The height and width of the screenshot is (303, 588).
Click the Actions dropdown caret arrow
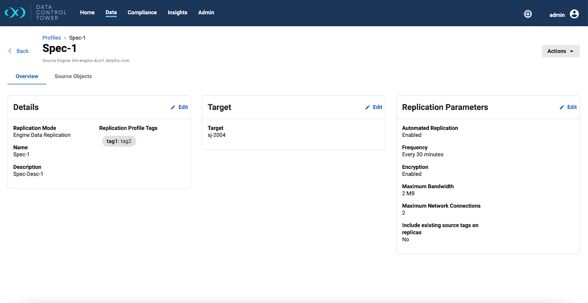point(571,51)
